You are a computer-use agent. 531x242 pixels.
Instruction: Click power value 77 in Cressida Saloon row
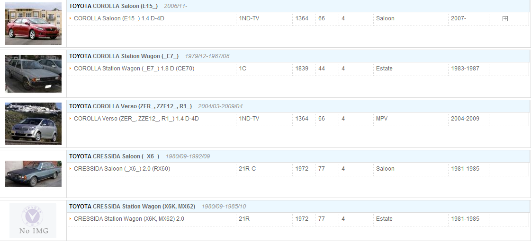pos(322,168)
